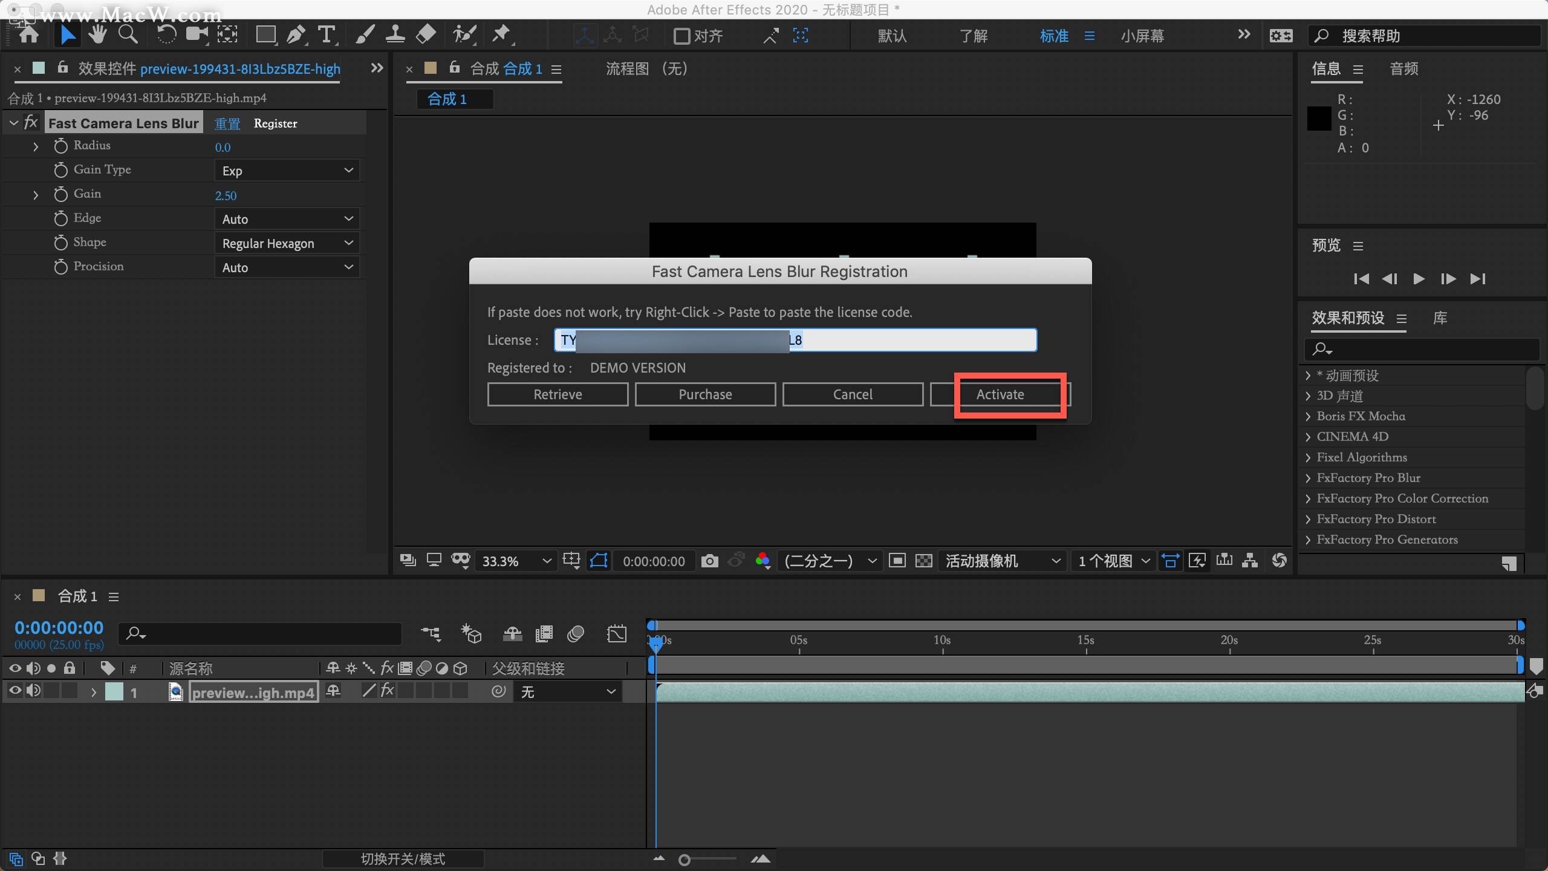The height and width of the screenshot is (871, 1548).
Task: Select the Zoom tool
Action: tap(129, 34)
